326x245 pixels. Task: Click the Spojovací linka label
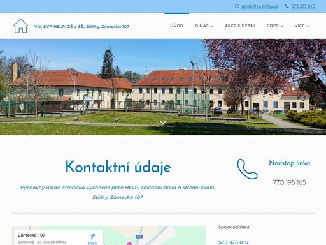click(234, 227)
